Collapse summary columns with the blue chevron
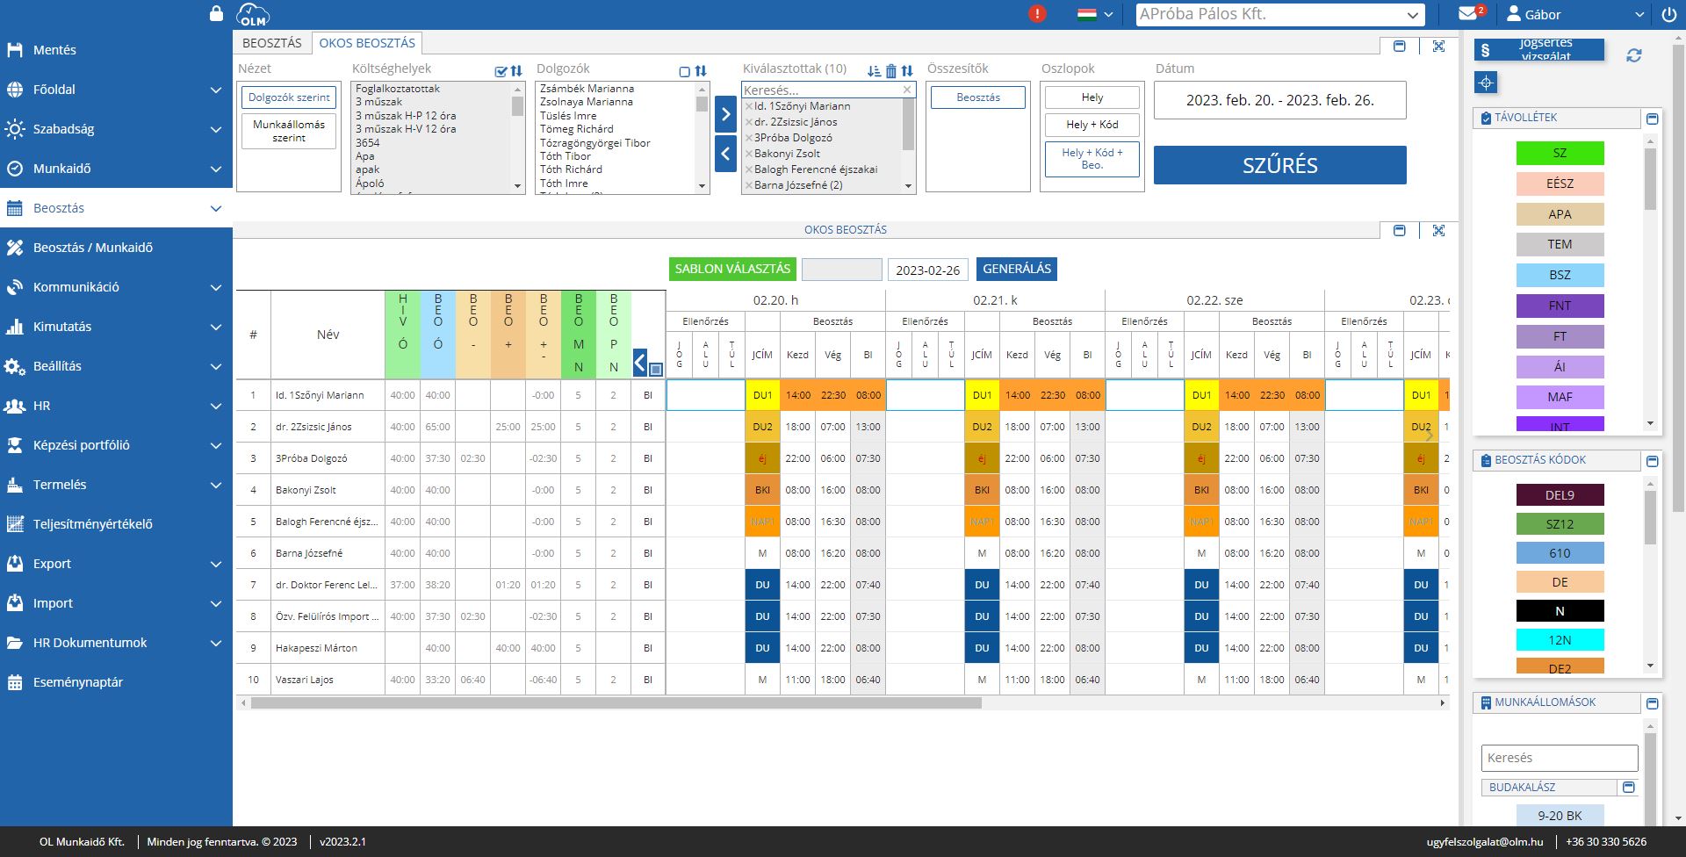The height and width of the screenshot is (857, 1686). pyautogui.click(x=640, y=362)
